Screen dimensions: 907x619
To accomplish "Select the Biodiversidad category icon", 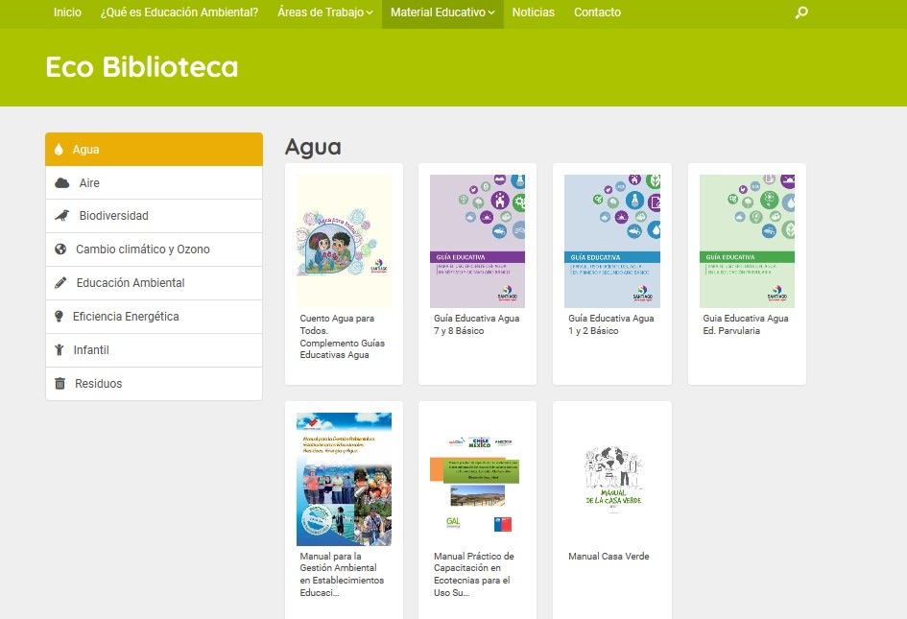I will [x=60, y=215].
